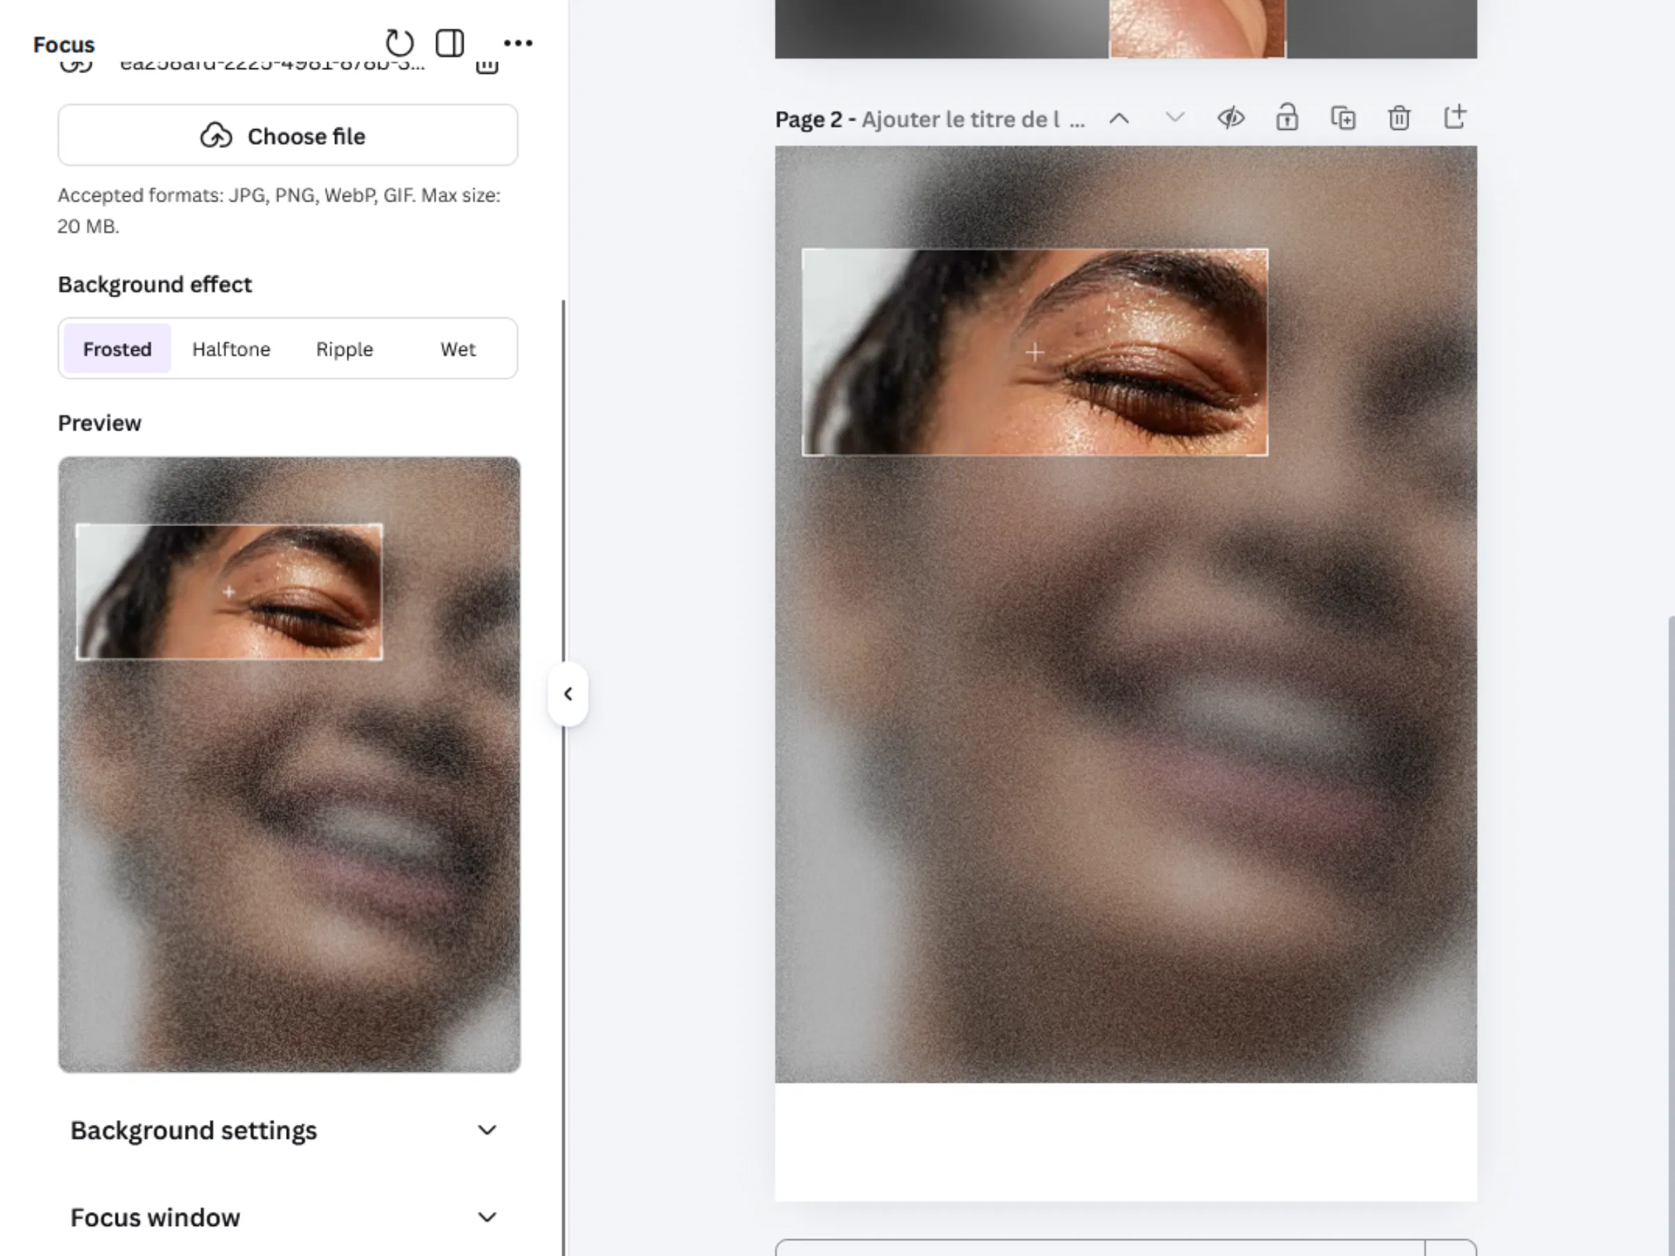Click the 'Background effect' heading text
Screen dimensions: 1675x1256
click(154, 285)
